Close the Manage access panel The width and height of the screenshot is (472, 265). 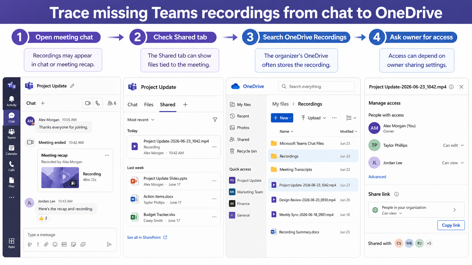coord(461,87)
